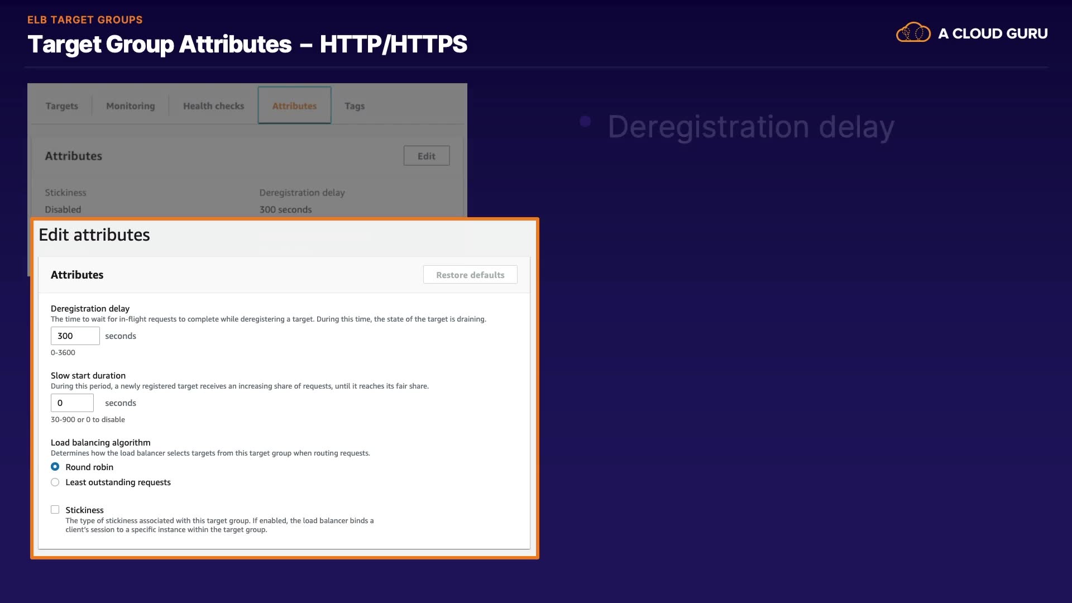1072x603 pixels.
Task: Select the Attributes tab
Action: 294,106
